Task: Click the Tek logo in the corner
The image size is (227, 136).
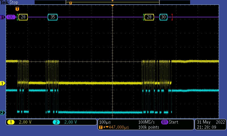Action: pyautogui.click(x=5, y=2)
